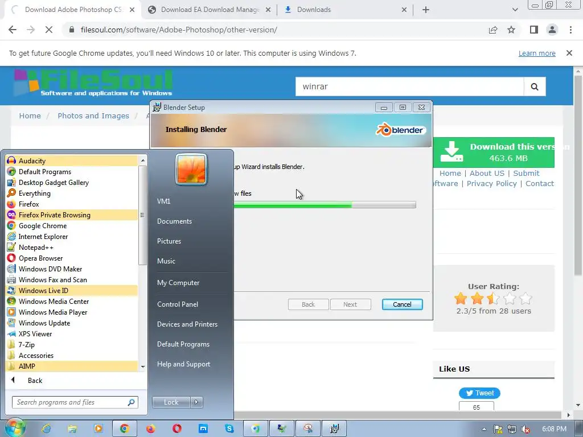Click the Blender install progress bar

[x=325, y=204]
